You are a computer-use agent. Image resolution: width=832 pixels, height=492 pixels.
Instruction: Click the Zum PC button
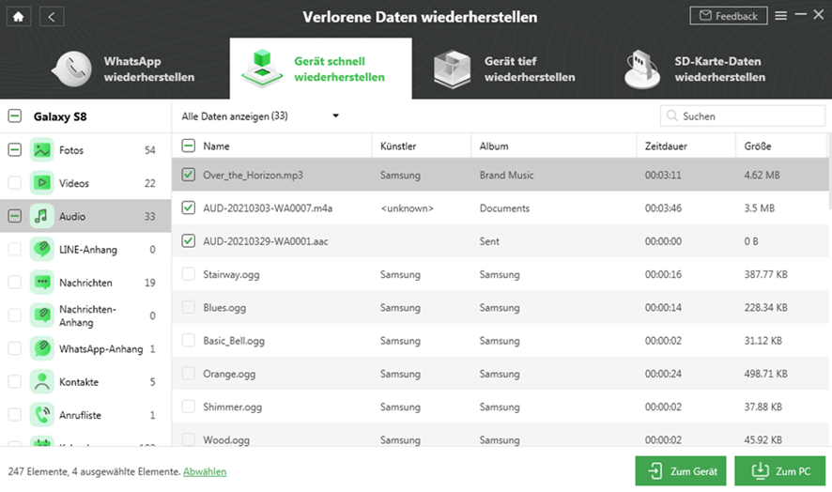point(778,471)
